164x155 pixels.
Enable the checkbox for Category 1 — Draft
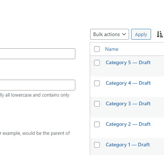pos(97,145)
